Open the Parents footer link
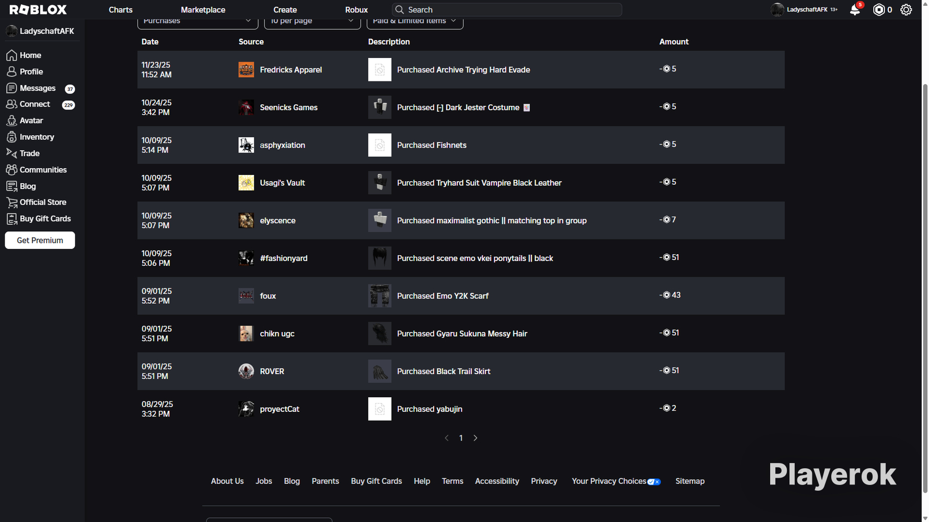The height and width of the screenshot is (522, 929). pos(326,481)
